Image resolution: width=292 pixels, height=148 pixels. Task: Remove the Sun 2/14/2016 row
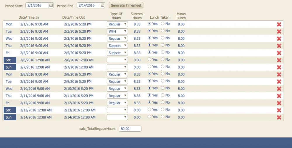(x=279, y=117)
